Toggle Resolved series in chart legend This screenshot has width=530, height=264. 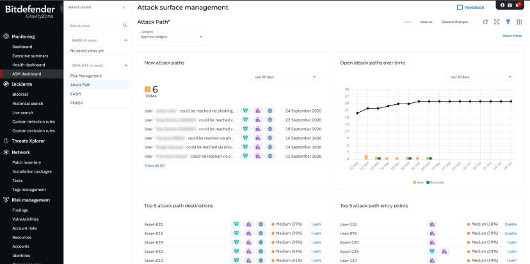pos(435,182)
